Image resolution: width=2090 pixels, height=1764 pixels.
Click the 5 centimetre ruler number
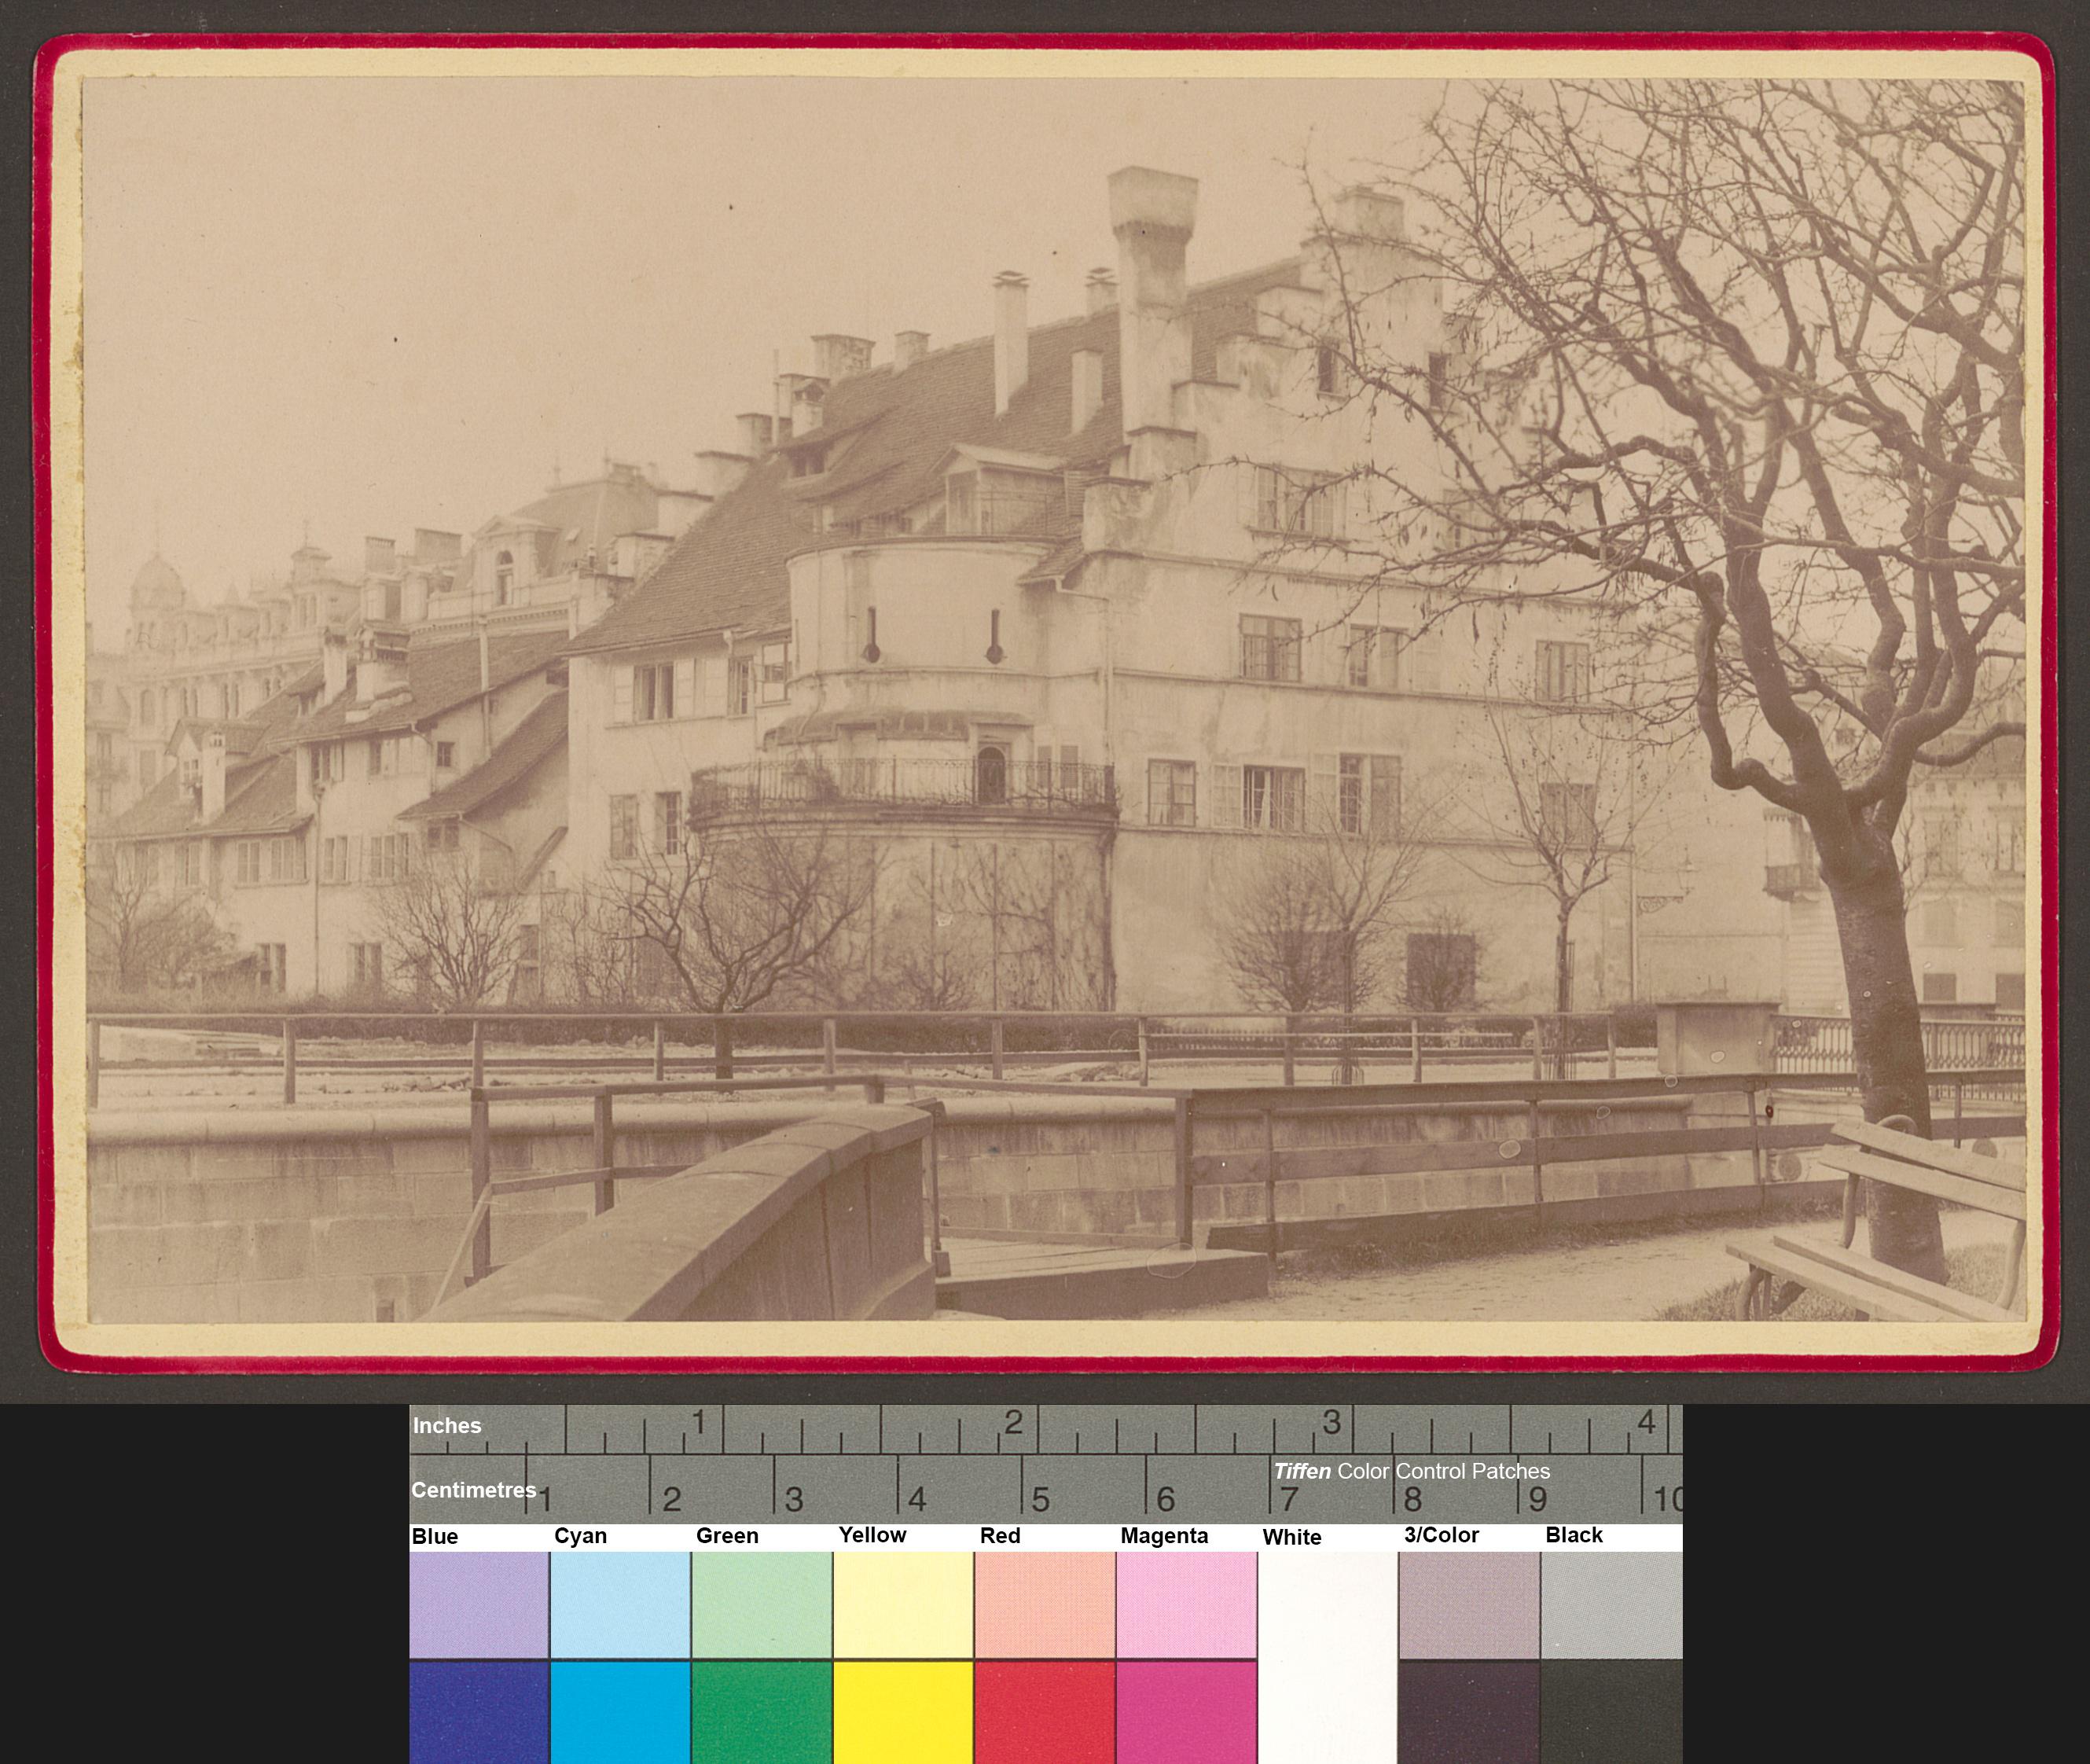click(x=1041, y=1500)
